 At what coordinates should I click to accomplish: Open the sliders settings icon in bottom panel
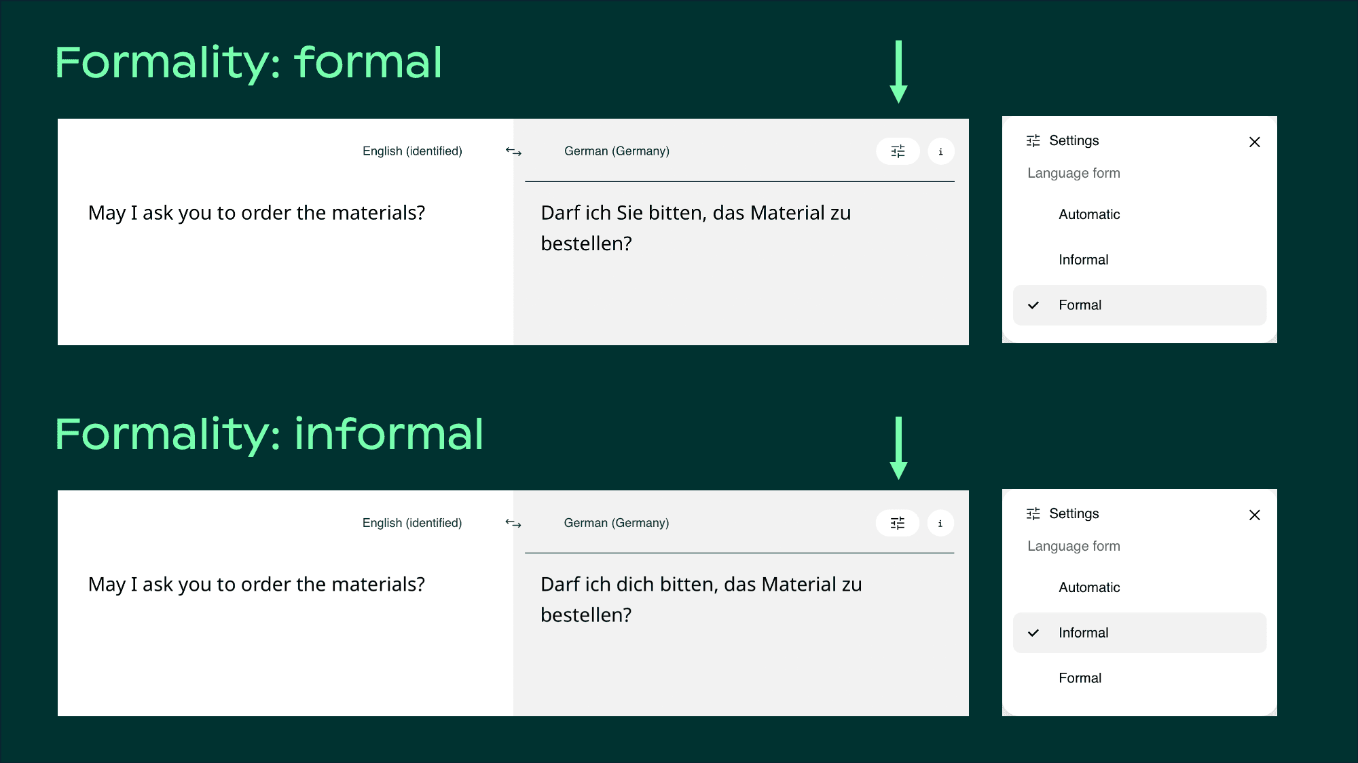click(x=897, y=522)
